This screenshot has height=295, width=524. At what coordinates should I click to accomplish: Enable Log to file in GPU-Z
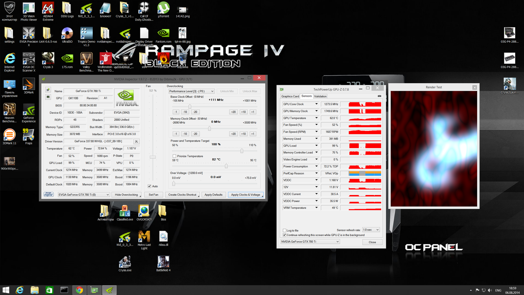pyautogui.click(x=284, y=230)
